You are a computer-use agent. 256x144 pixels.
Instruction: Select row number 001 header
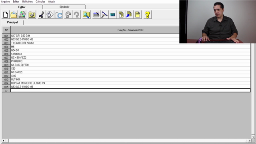click(x=6, y=36)
